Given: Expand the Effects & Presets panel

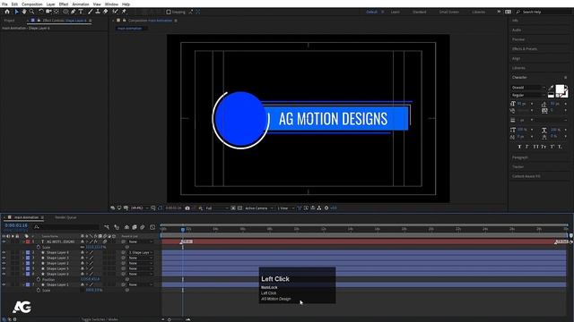Looking at the screenshot, I should (x=525, y=48).
